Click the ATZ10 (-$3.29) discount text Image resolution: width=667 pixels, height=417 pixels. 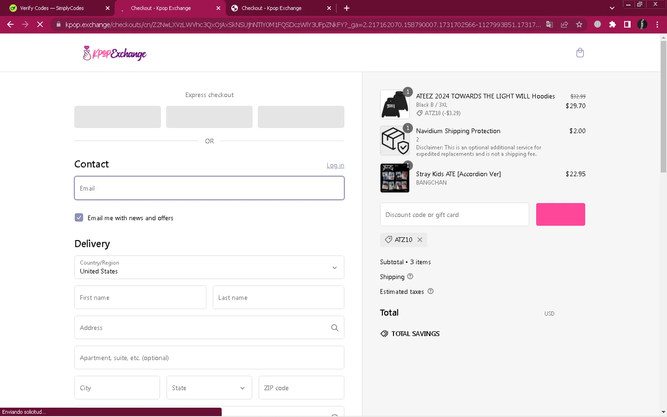point(442,113)
